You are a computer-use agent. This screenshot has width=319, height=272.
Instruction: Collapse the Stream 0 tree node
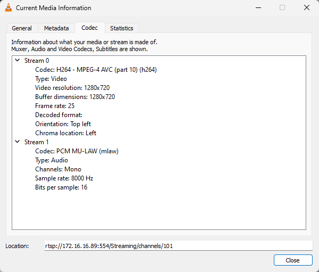(x=18, y=61)
